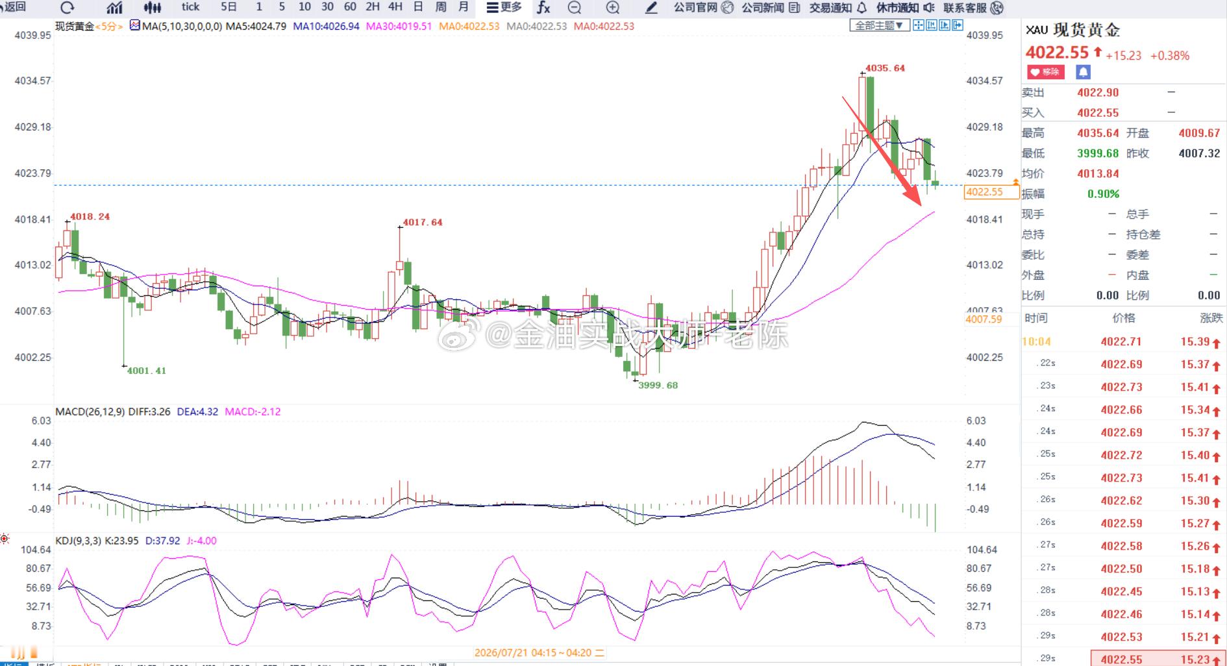Select the 周 weekly timeframe

click(x=441, y=7)
